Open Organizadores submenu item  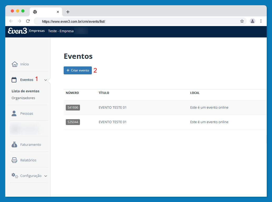pos(23,98)
